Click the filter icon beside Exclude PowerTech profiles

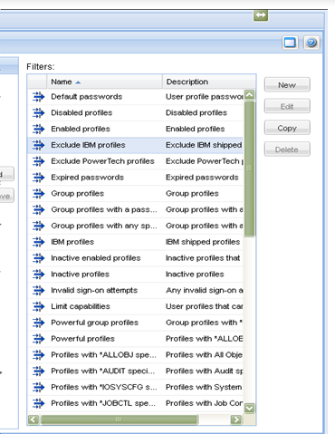click(x=38, y=161)
